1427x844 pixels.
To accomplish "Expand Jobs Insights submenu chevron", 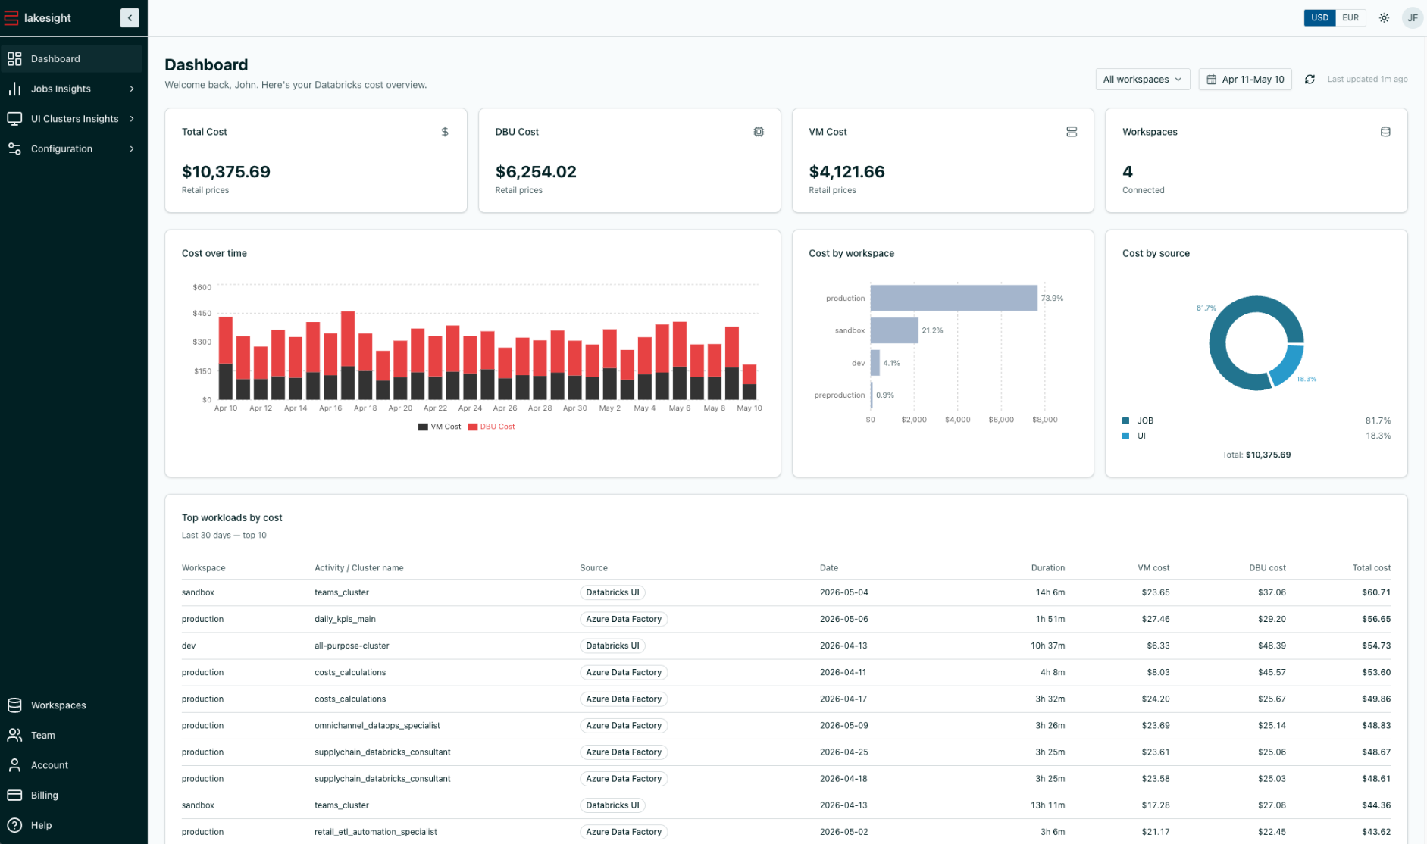I will pyautogui.click(x=132, y=89).
